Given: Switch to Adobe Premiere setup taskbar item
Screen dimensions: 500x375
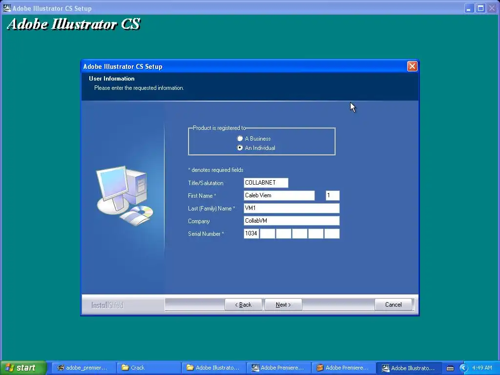Looking at the screenshot, I should (279, 368).
